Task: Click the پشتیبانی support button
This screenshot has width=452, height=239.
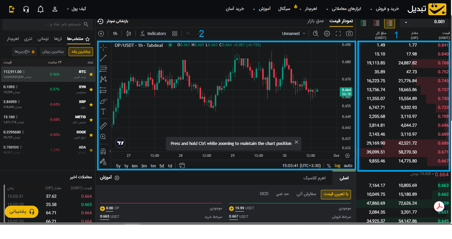Action: click(22, 212)
